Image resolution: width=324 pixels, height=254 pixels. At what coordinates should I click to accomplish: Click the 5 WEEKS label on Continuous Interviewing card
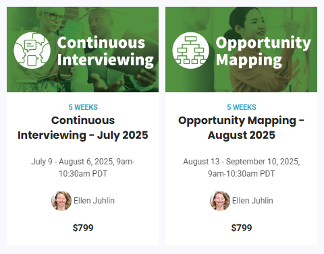pos(83,107)
